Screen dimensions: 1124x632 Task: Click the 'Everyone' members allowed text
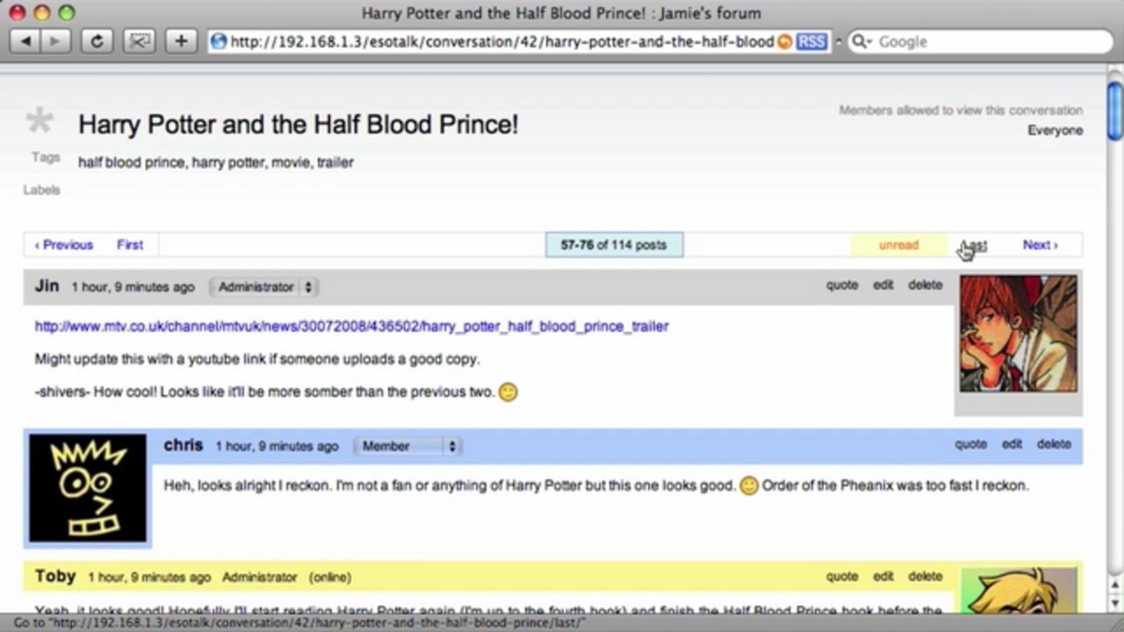[x=1055, y=130]
